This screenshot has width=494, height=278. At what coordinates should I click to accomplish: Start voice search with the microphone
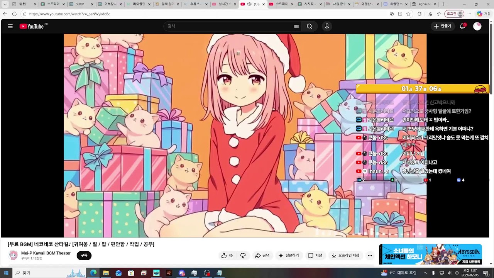tap(327, 26)
